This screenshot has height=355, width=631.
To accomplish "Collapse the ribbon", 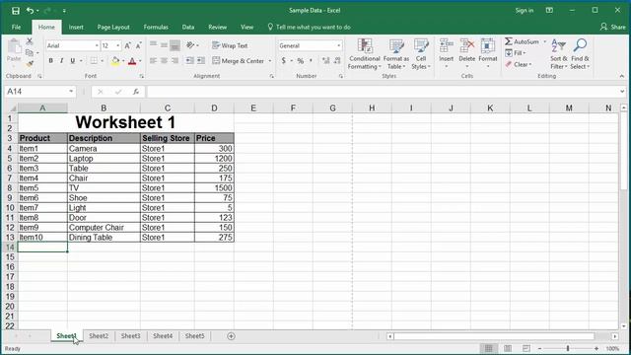I will 622,76.
